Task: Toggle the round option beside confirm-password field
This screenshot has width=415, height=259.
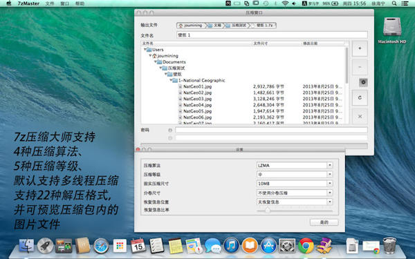Action: coord(170,138)
